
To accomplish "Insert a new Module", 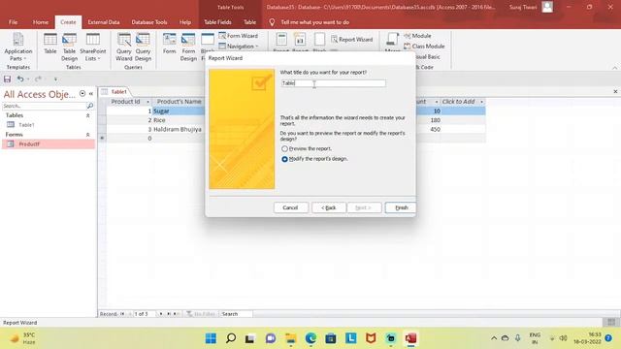I will 417,36.
